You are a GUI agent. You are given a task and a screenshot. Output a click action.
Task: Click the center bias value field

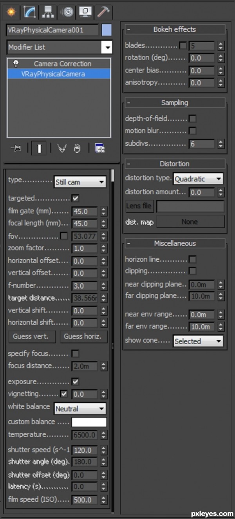tap(202, 71)
